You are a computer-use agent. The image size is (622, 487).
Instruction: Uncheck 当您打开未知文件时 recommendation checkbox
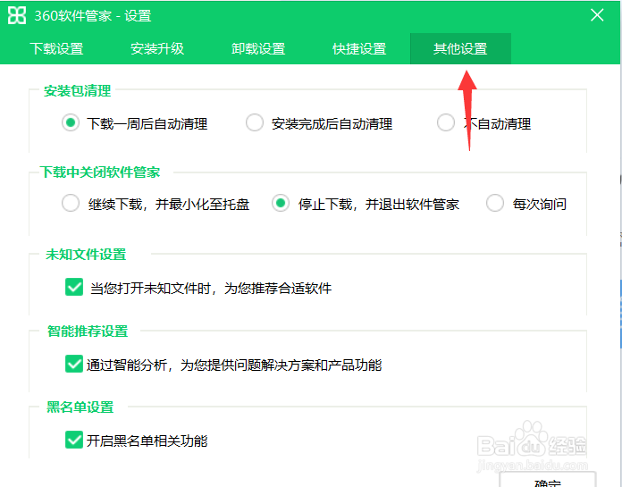(74, 287)
